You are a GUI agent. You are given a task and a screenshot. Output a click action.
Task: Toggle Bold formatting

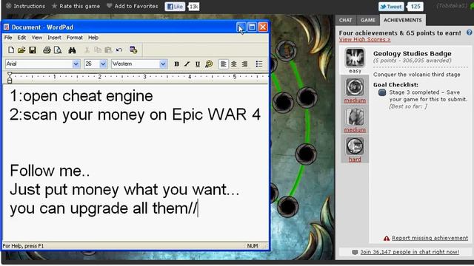(x=176, y=64)
